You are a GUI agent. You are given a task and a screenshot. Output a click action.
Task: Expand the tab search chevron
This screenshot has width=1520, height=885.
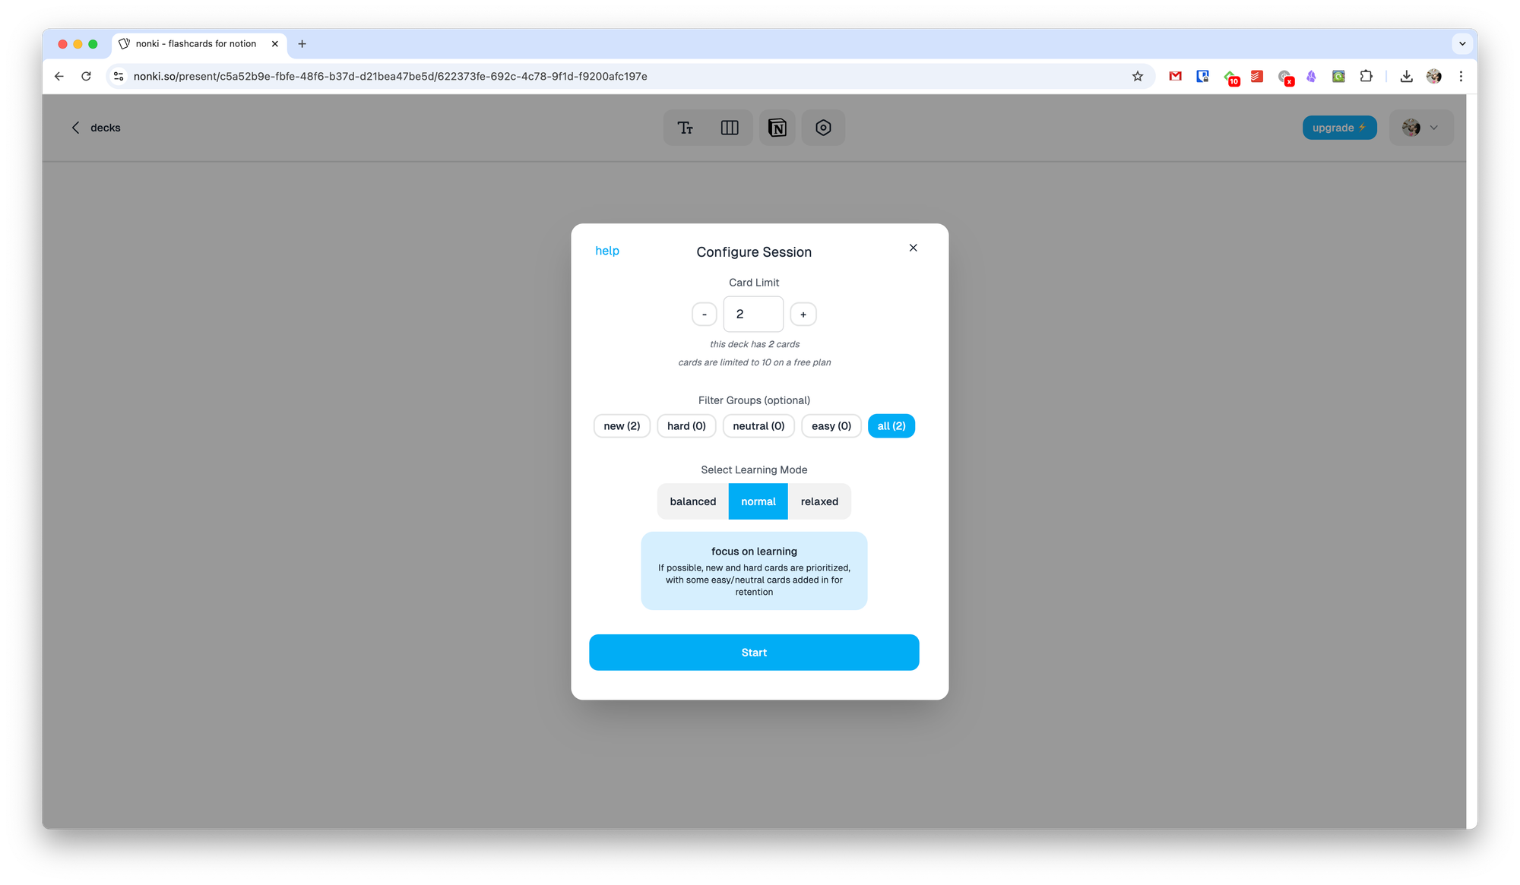click(x=1462, y=44)
